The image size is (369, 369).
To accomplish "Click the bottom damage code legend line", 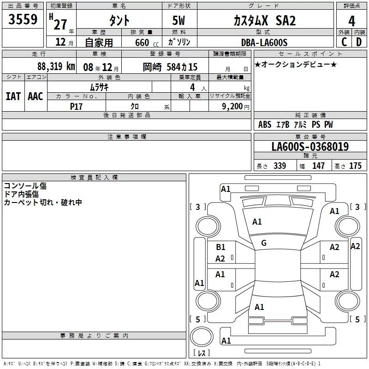I will tap(162, 364).
